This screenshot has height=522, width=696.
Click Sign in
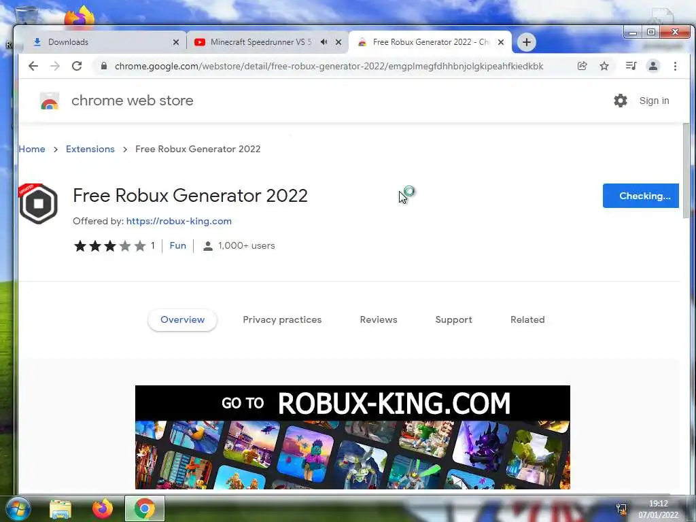tap(654, 101)
